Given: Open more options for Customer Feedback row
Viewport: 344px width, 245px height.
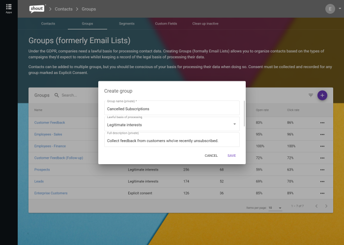Looking at the screenshot, I should coord(322,122).
